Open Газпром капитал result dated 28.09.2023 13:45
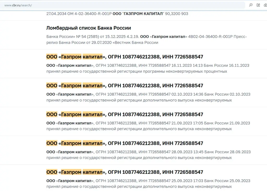 [125, 143]
